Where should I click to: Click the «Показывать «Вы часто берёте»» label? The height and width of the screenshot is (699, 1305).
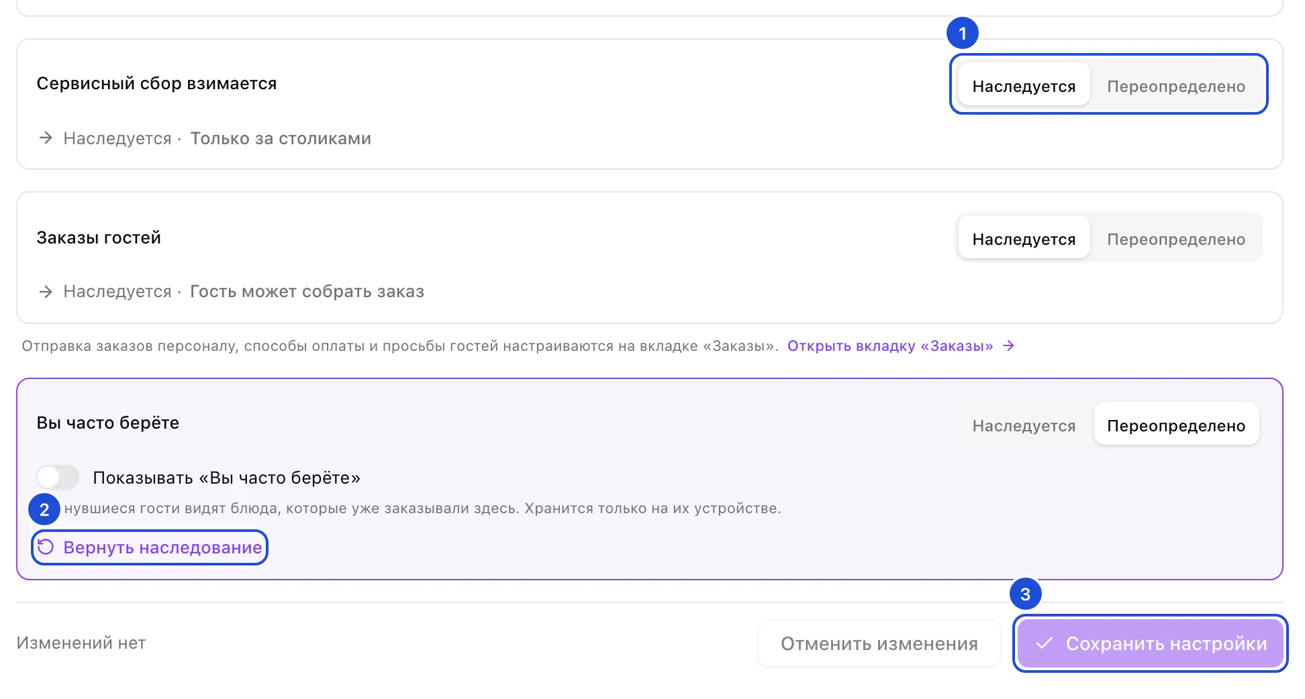tap(227, 478)
